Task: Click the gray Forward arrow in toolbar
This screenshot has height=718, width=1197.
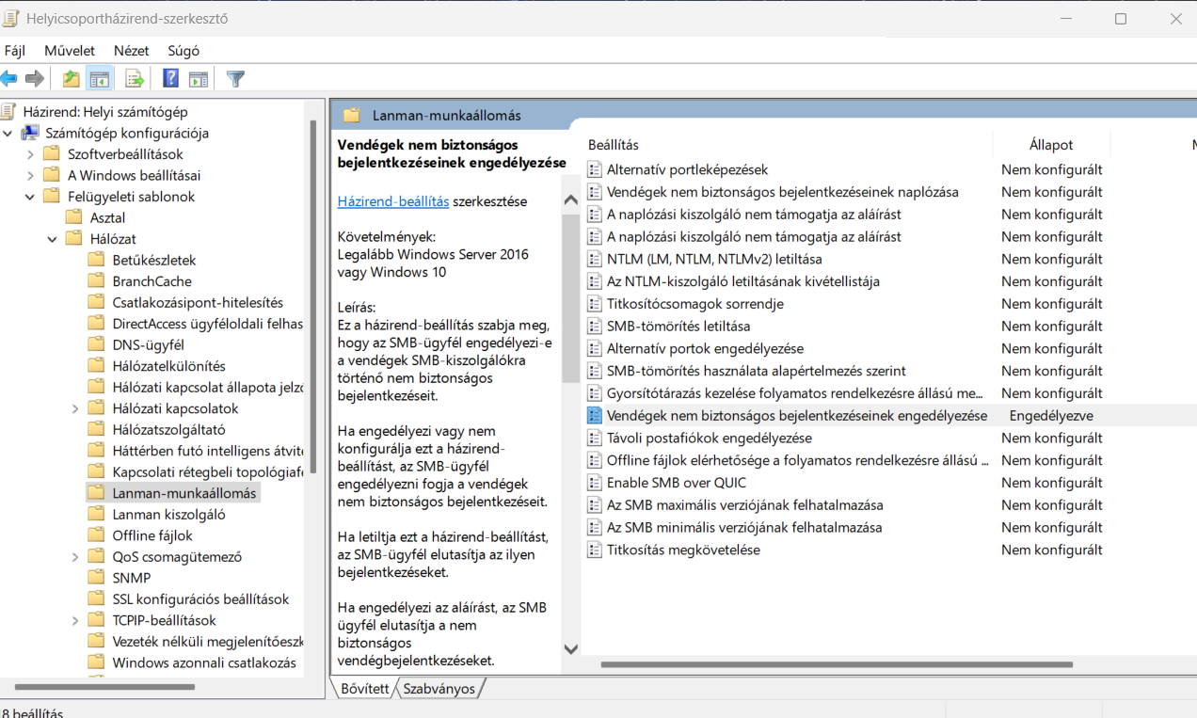Action: (x=35, y=78)
